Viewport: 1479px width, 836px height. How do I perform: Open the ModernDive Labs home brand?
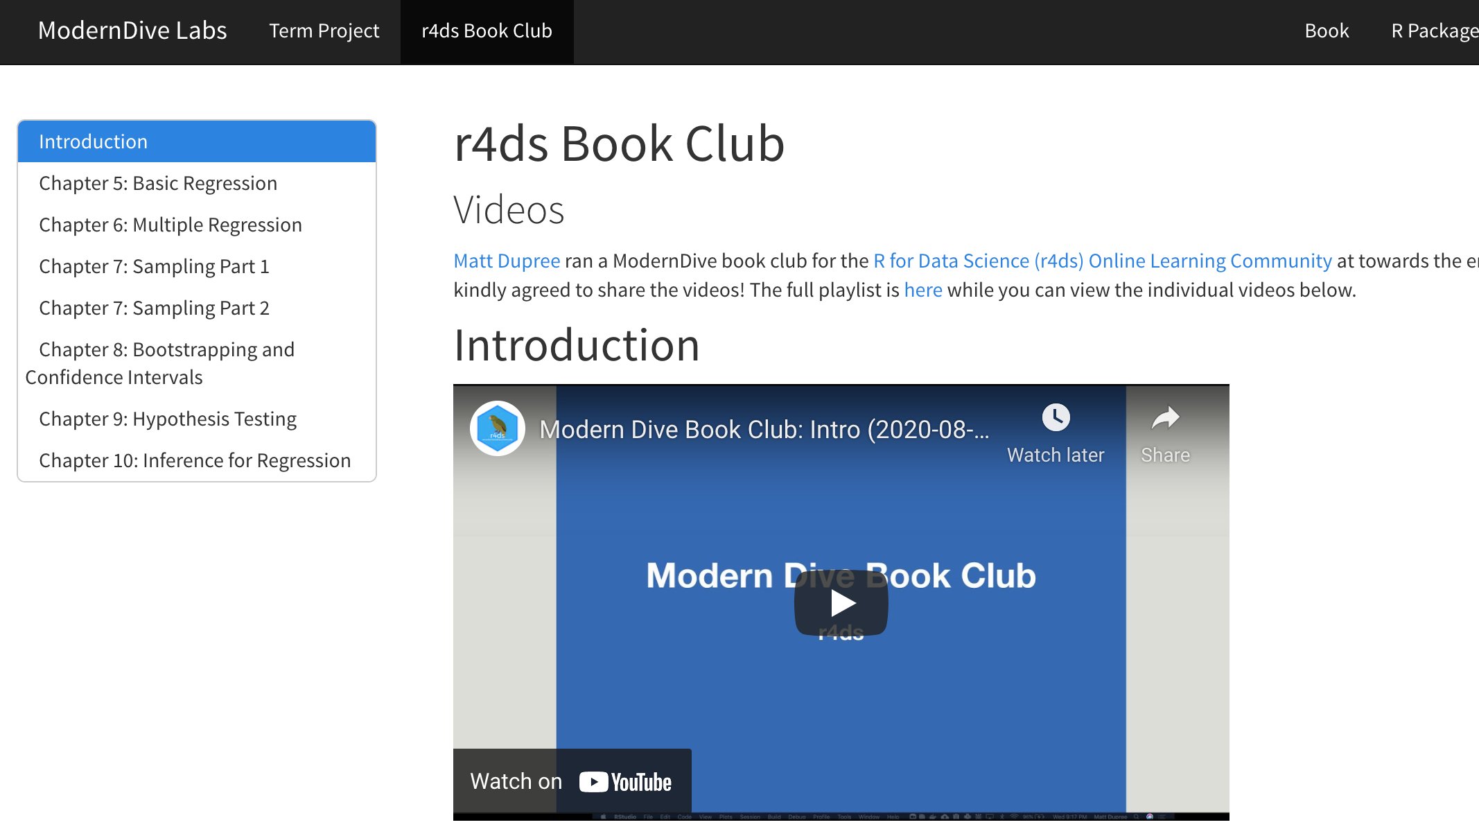coord(132,31)
